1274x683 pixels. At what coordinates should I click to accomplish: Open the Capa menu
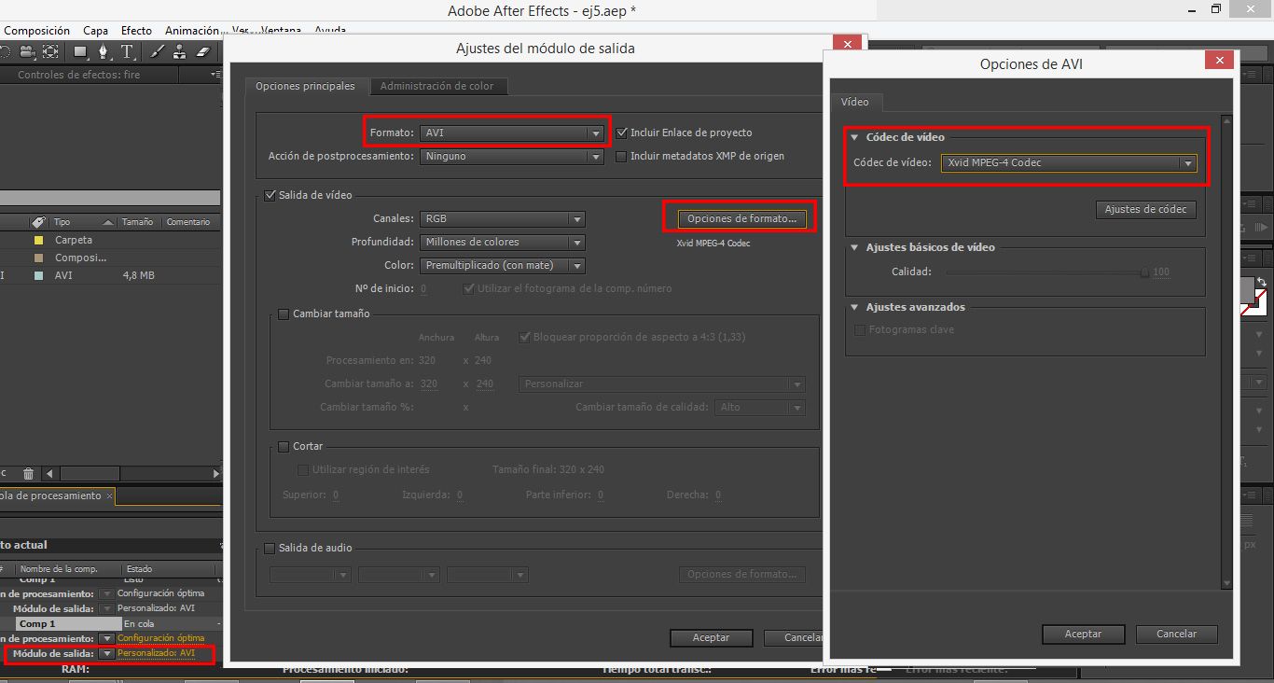click(x=96, y=31)
